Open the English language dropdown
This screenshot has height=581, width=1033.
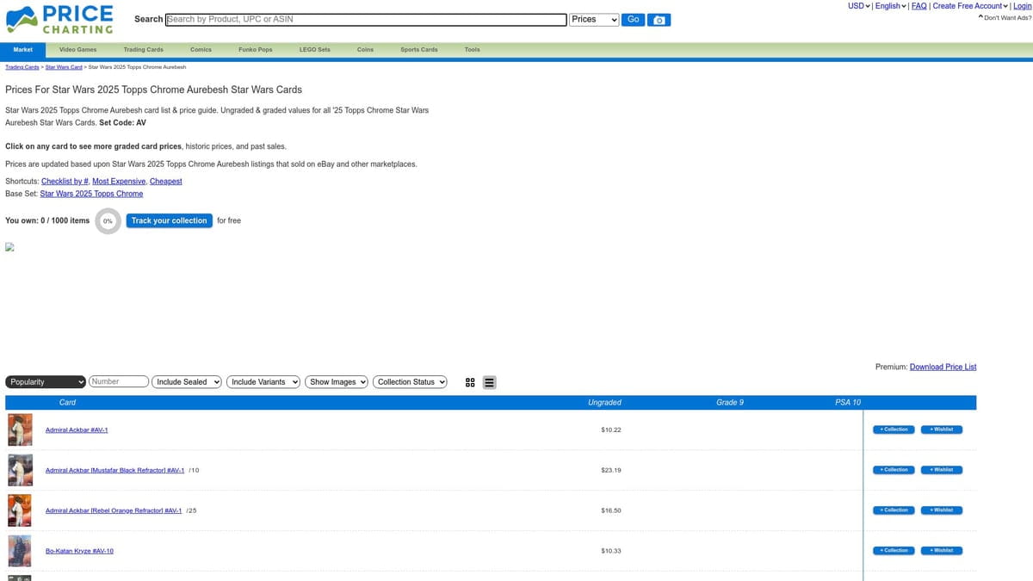coord(890,6)
